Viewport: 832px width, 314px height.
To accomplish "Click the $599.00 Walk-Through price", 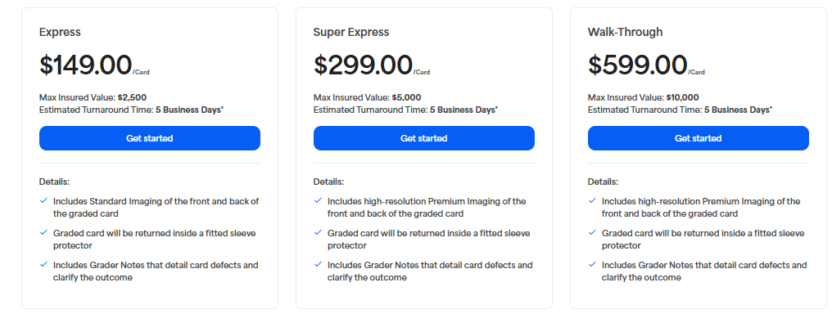I will (x=637, y=65).
